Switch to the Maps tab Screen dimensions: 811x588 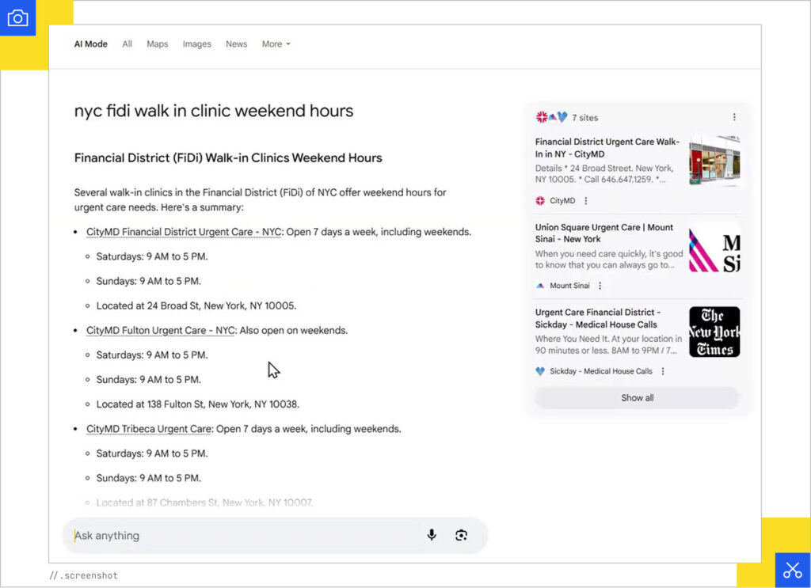click(x=157, y=44)
